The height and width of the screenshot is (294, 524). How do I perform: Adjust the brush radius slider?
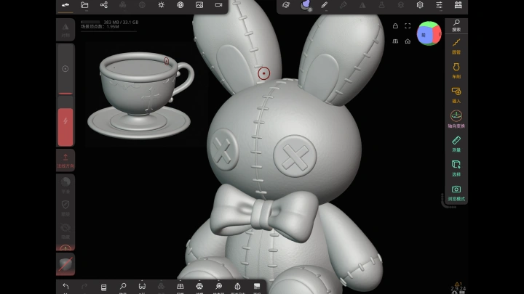65,69
